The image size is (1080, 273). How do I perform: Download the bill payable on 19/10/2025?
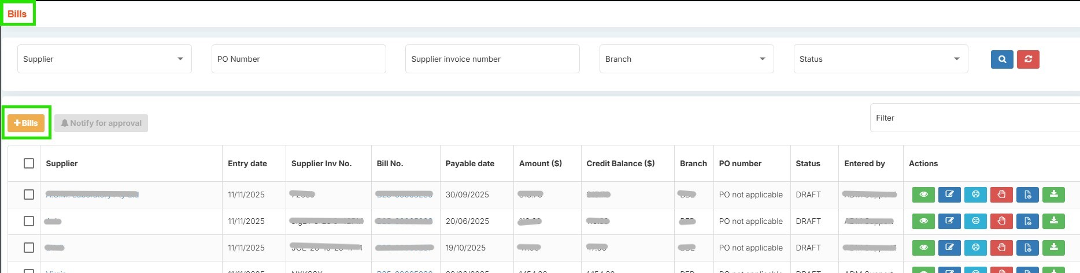pos(1053,248)
